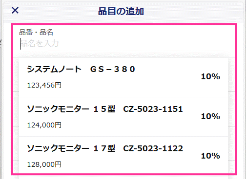The height and width of the screenshot is (179, 246).
Task: Select システムノート GS-380 from suggestions
Action: [x=123, y=77]
